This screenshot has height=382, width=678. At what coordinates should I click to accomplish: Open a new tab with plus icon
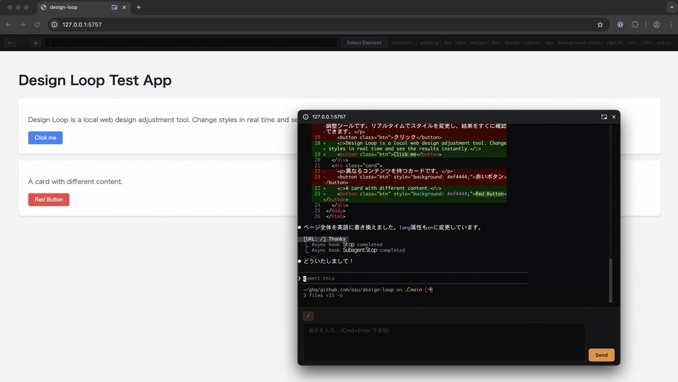pyautogui.click(x=139, y=7)
